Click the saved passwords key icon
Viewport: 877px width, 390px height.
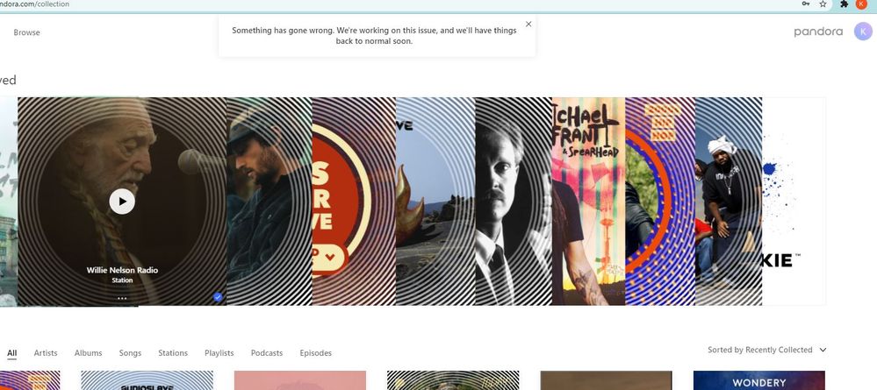(x=803, y=4)
